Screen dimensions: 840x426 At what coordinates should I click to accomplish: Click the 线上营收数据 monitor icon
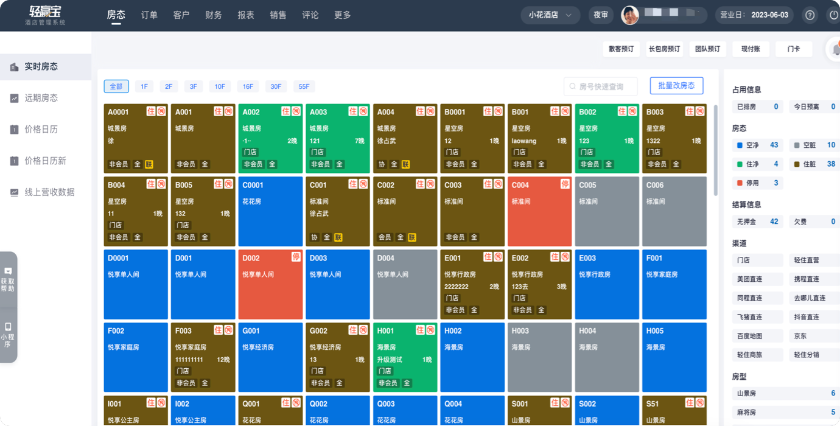(x=14, y=192)
